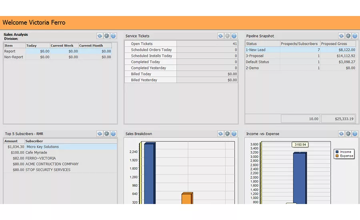Collapse the Sales Analysis panel

pos(113,36)
